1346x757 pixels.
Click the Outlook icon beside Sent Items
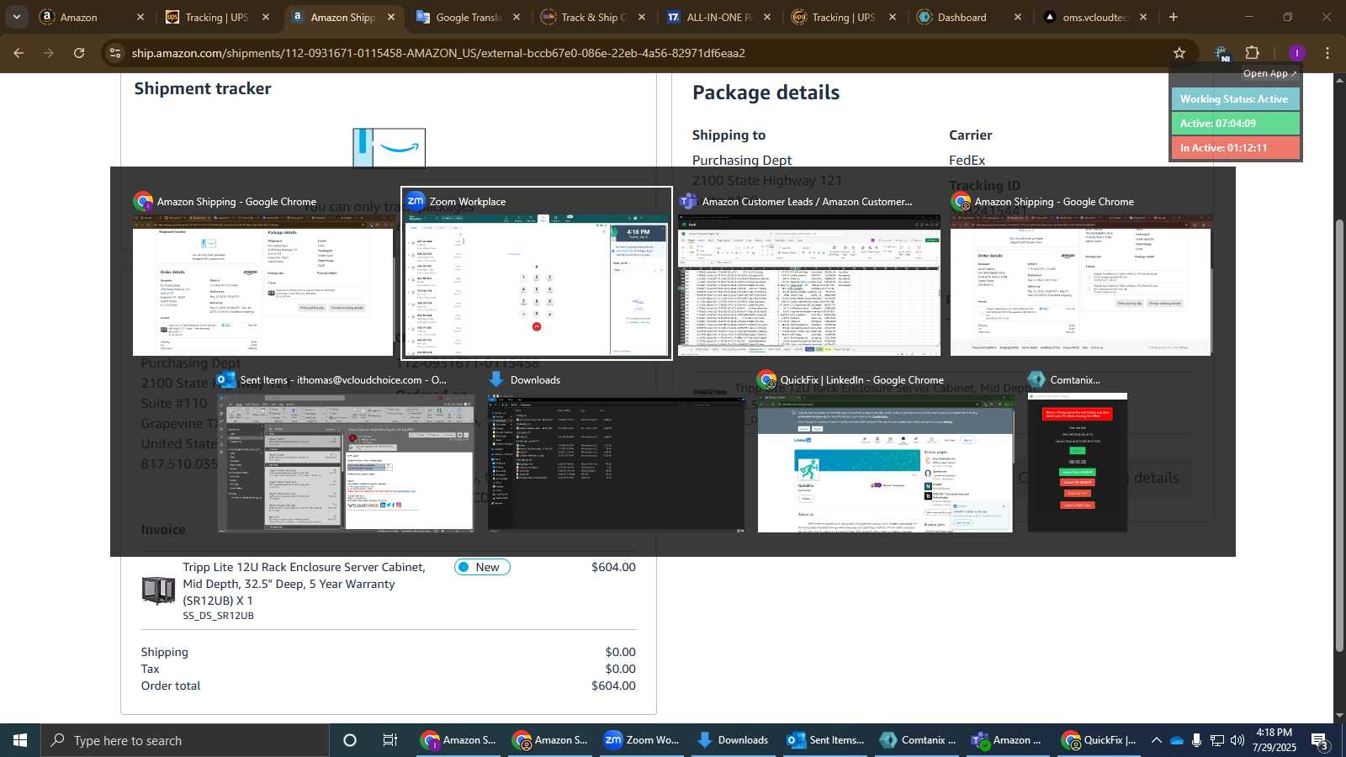[226, 379]
